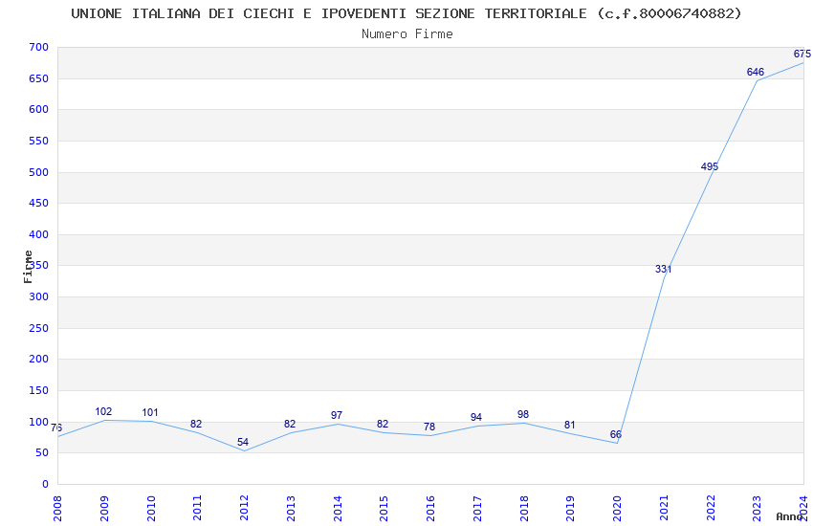Click y-axis value 400
Viewport: 813px width, 526px height.
[39, 234]
